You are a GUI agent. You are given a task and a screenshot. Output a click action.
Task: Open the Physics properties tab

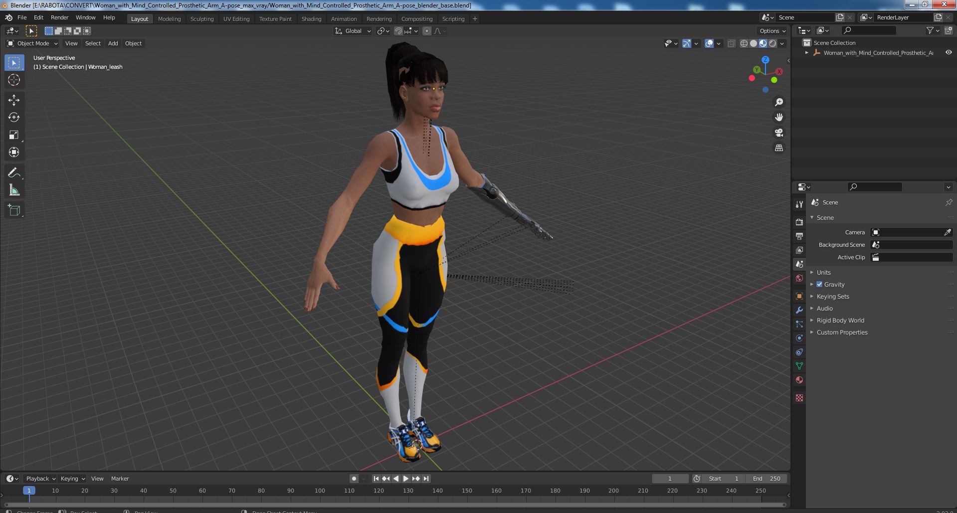coord(799,338)
